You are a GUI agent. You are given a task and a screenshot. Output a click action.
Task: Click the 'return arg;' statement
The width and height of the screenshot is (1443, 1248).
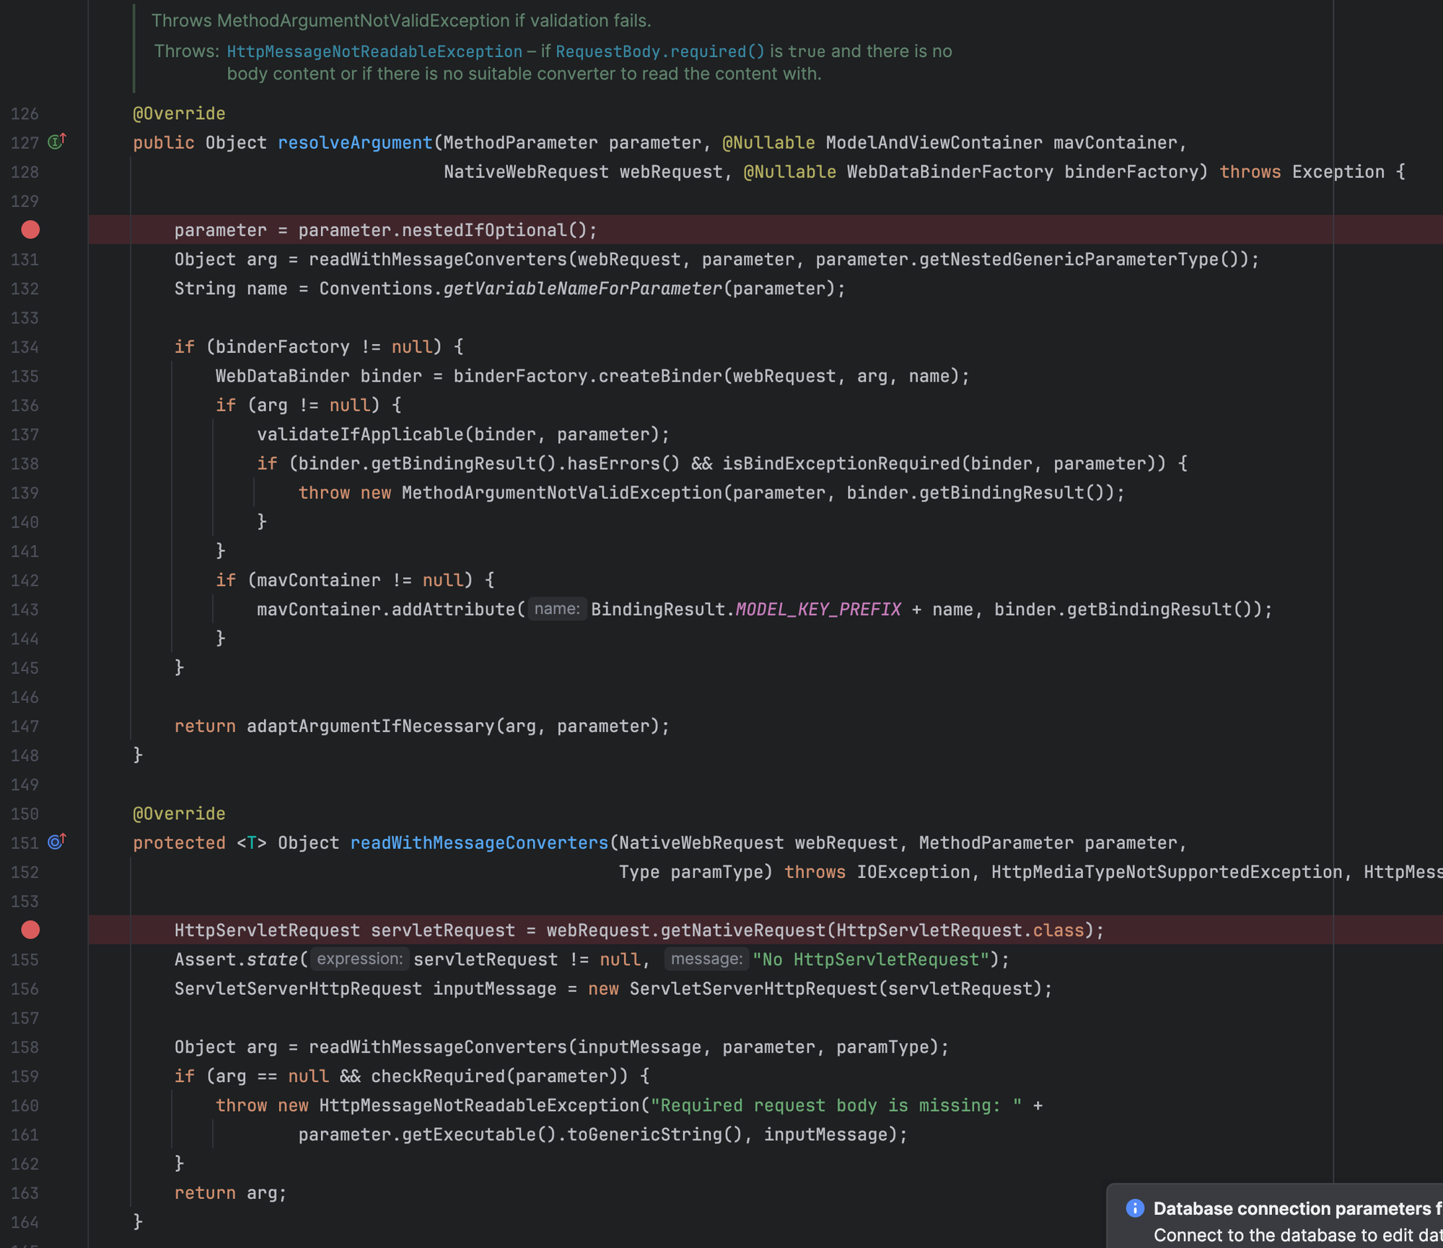click(231, 1192)
